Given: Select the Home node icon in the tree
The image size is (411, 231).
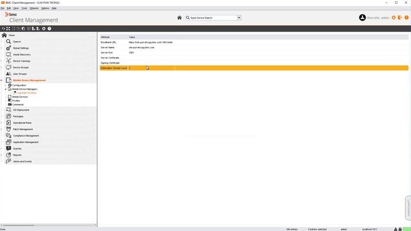Looking at the screenshot, I should (x=4, y=35).
